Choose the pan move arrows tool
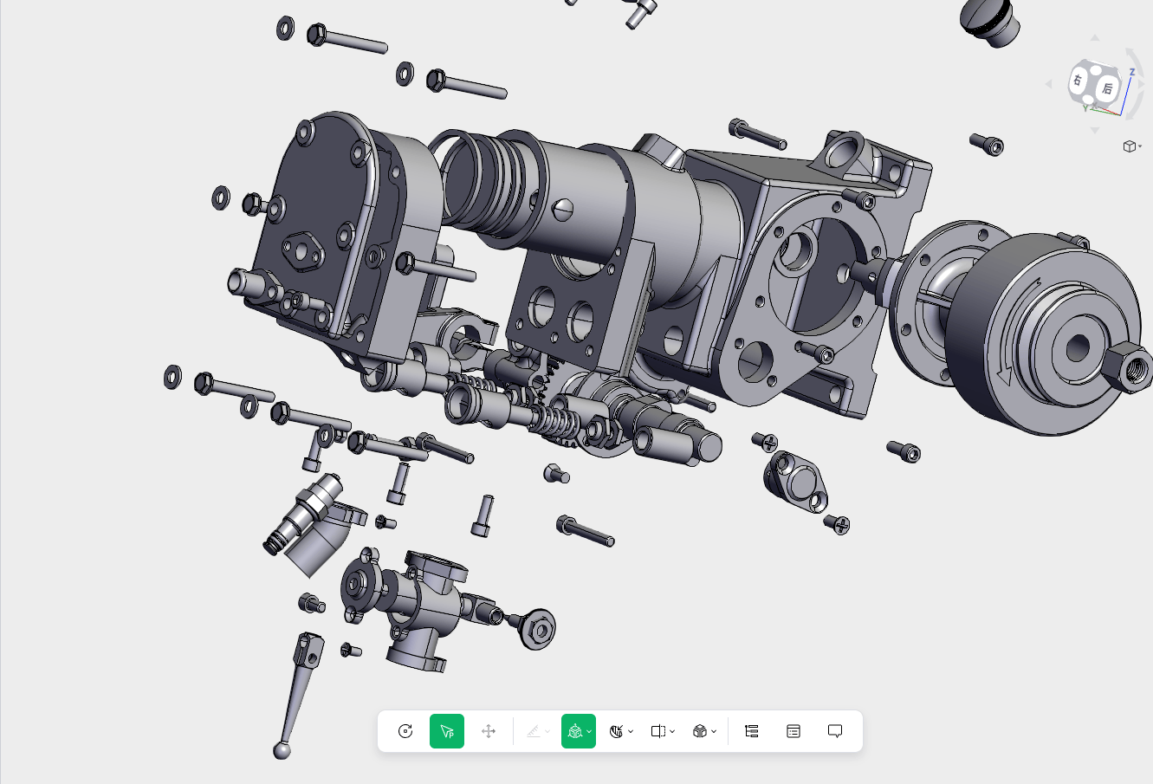The image size is (1153, 784). (x=489, y=731)
